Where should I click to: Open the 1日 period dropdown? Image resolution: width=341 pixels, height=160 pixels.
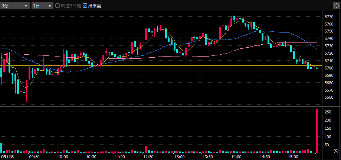[42, 6]
